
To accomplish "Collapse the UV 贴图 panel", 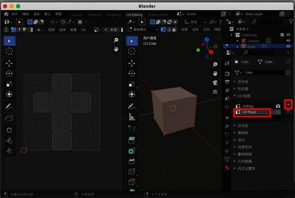I will (x=235, y=96).
